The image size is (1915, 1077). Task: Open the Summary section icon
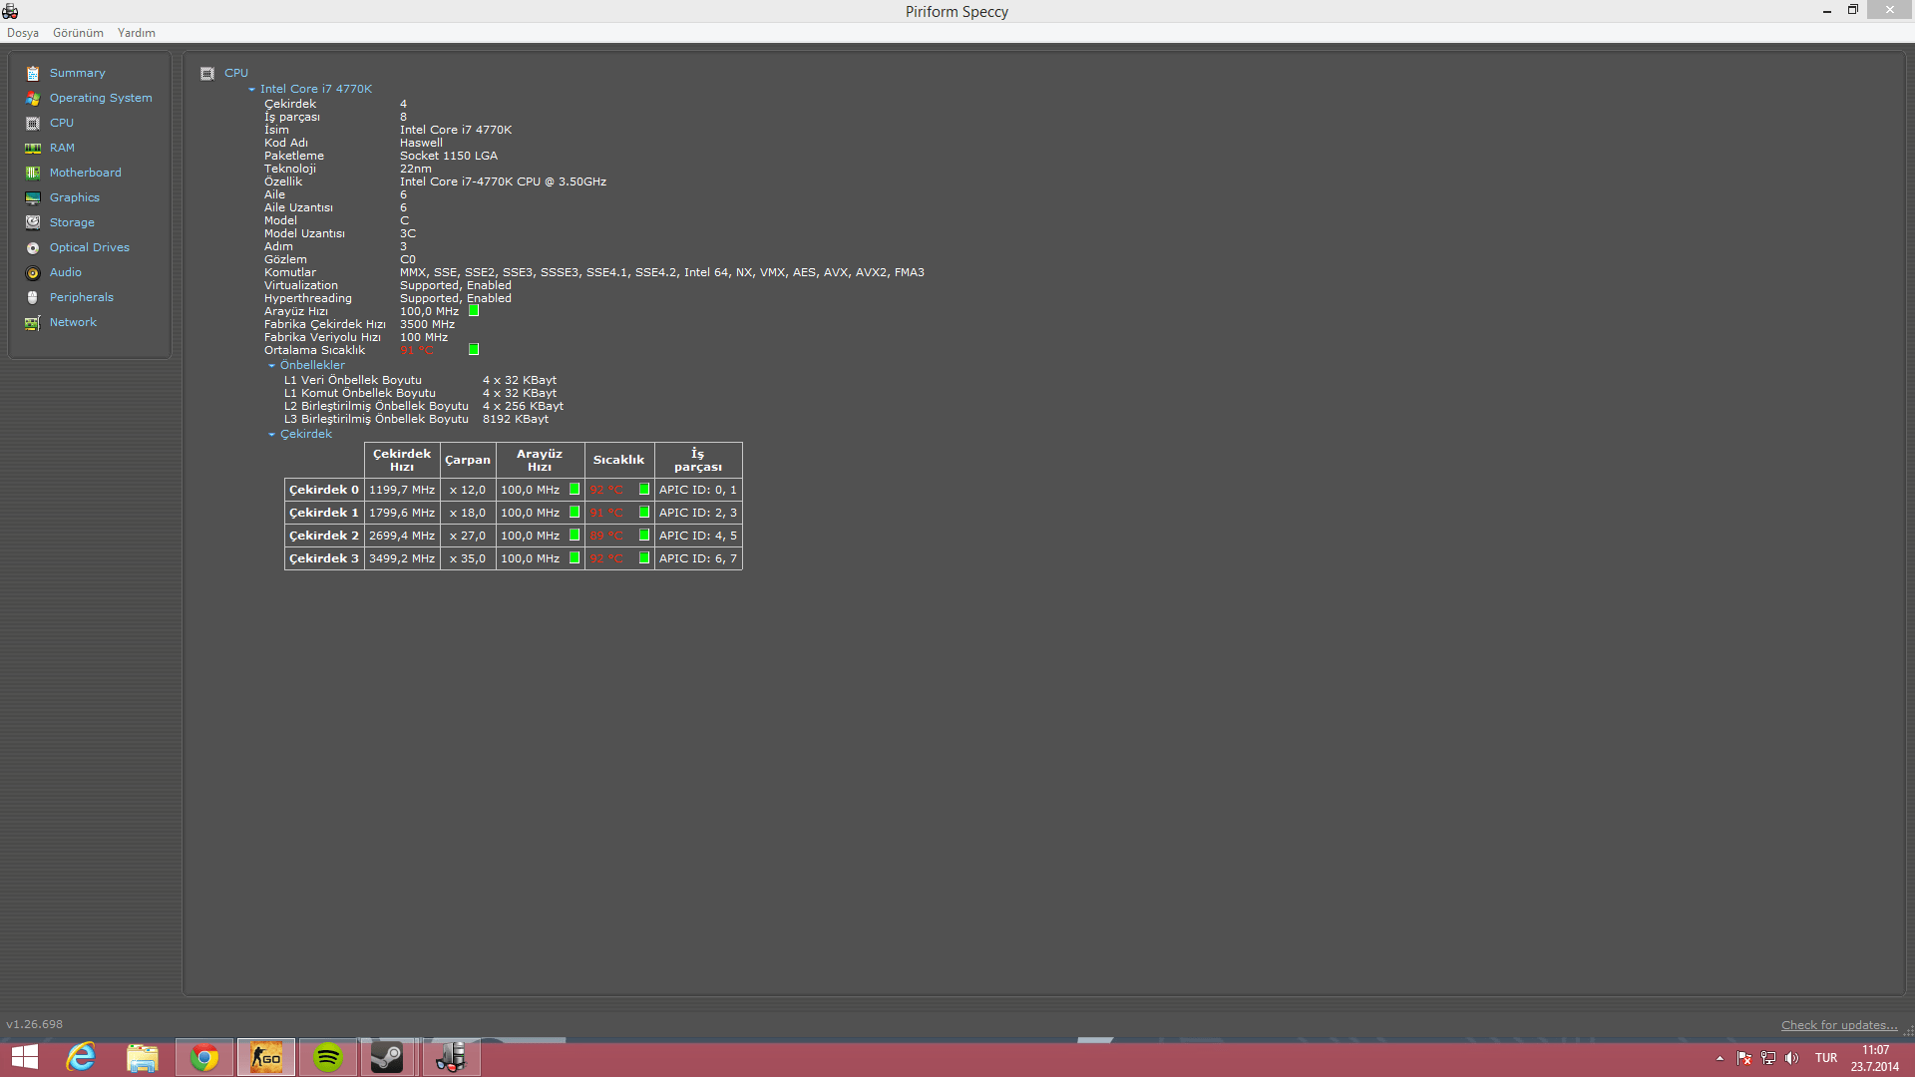click(33, 74)
